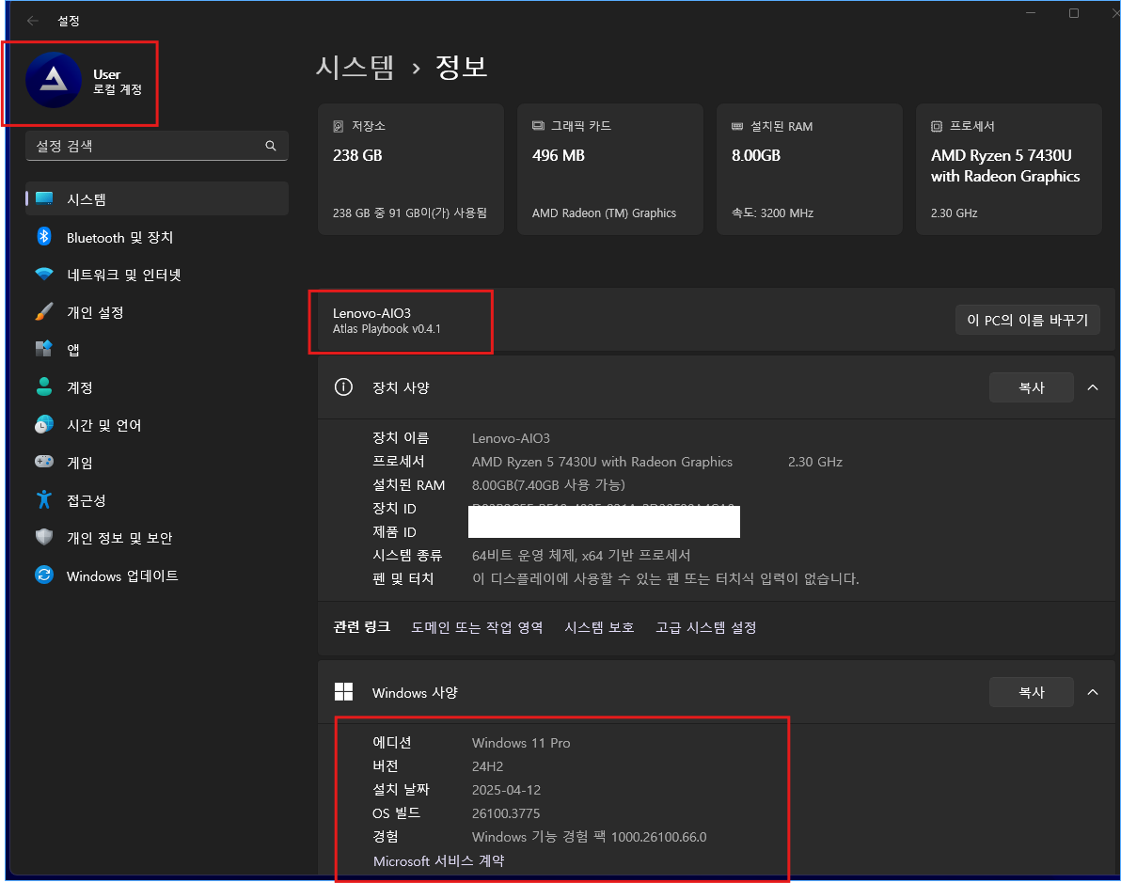Click 이 PC의 이름 바꾸기 button
Image resolution: width=1121 pixels, height=883 pixels.
click(1027, 320)
